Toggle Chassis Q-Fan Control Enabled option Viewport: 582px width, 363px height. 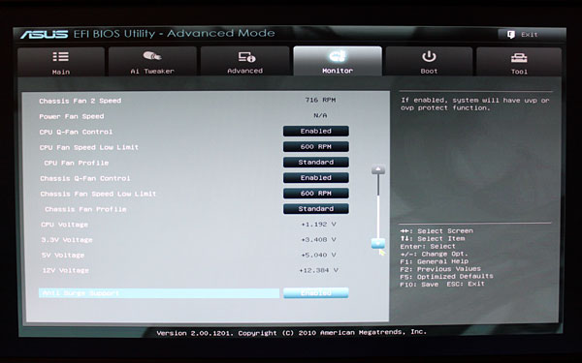pyautogui.click(x=316, y=178)
